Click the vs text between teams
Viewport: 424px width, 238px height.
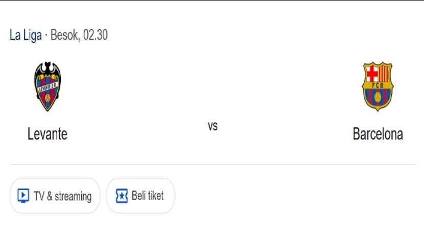tap(213, 126)
